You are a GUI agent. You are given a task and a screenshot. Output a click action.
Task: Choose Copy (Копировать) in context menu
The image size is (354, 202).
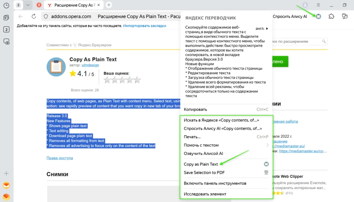point(226,109)
